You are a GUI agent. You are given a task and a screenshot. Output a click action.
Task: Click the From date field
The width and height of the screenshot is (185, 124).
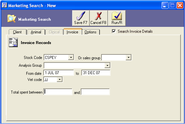[x=59, y=73]
